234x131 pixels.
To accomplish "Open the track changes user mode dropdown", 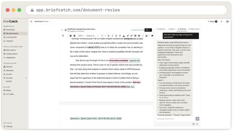I will click(x=147, y=36).
